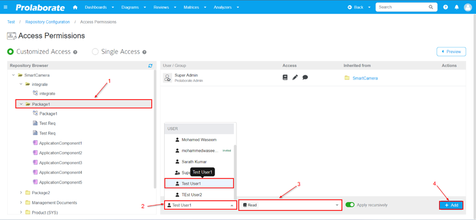Click the Package1 diagram icon
The width and height of the screenshot is (476, 220).
35,113
